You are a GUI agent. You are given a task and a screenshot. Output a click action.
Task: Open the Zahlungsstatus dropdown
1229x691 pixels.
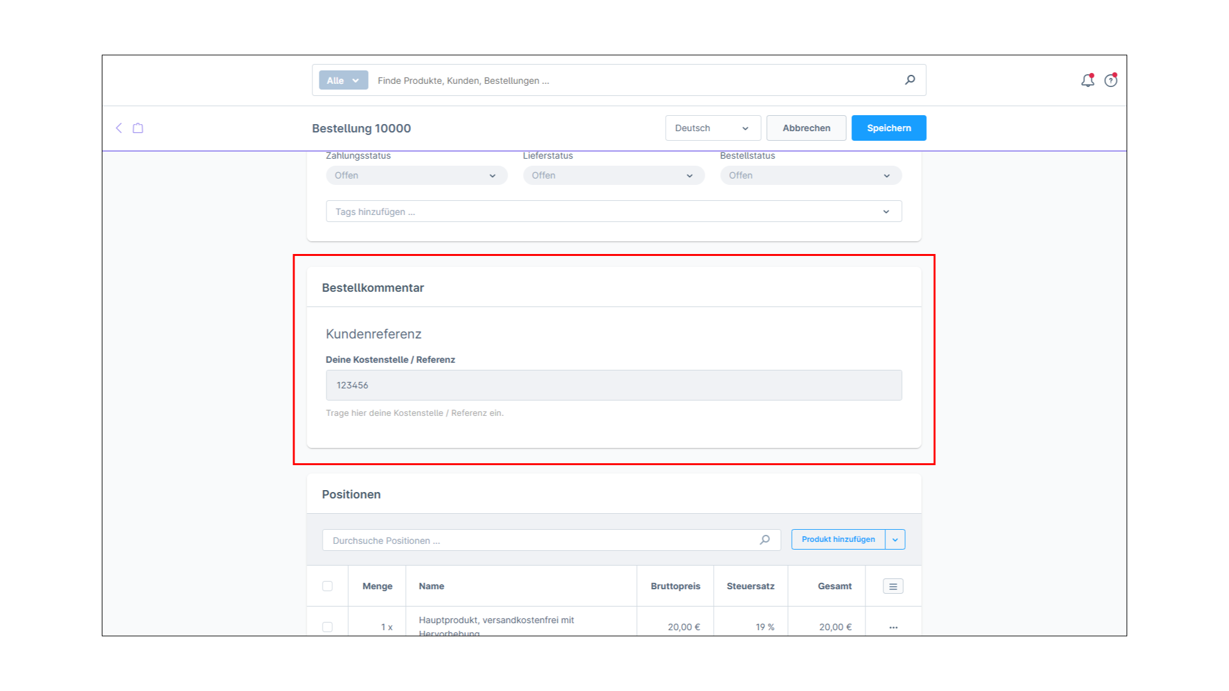[416, 175]
